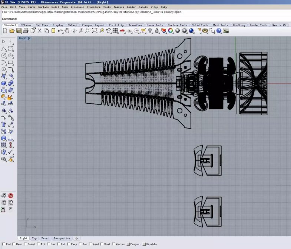Click the color wheel icon in toolbar

click(x=171, y=31)
